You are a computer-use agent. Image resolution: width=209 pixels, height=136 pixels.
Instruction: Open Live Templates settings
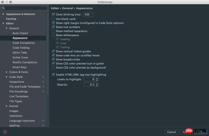pyautogui.click(x=19, y=96)
